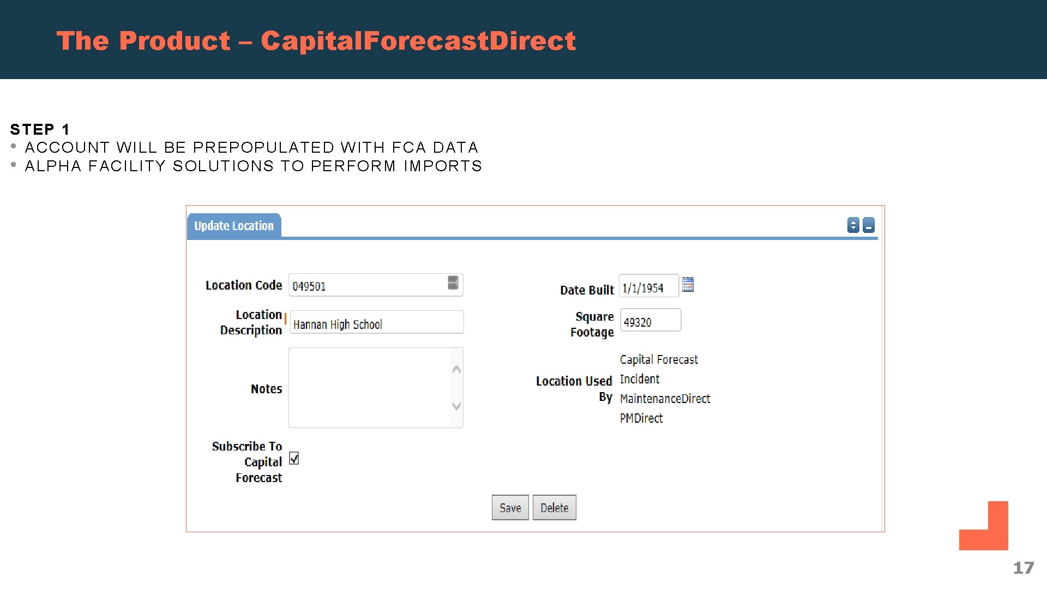Click the Location Code lookup icon
Screen dimensions: 1047x589
point(453,283)
